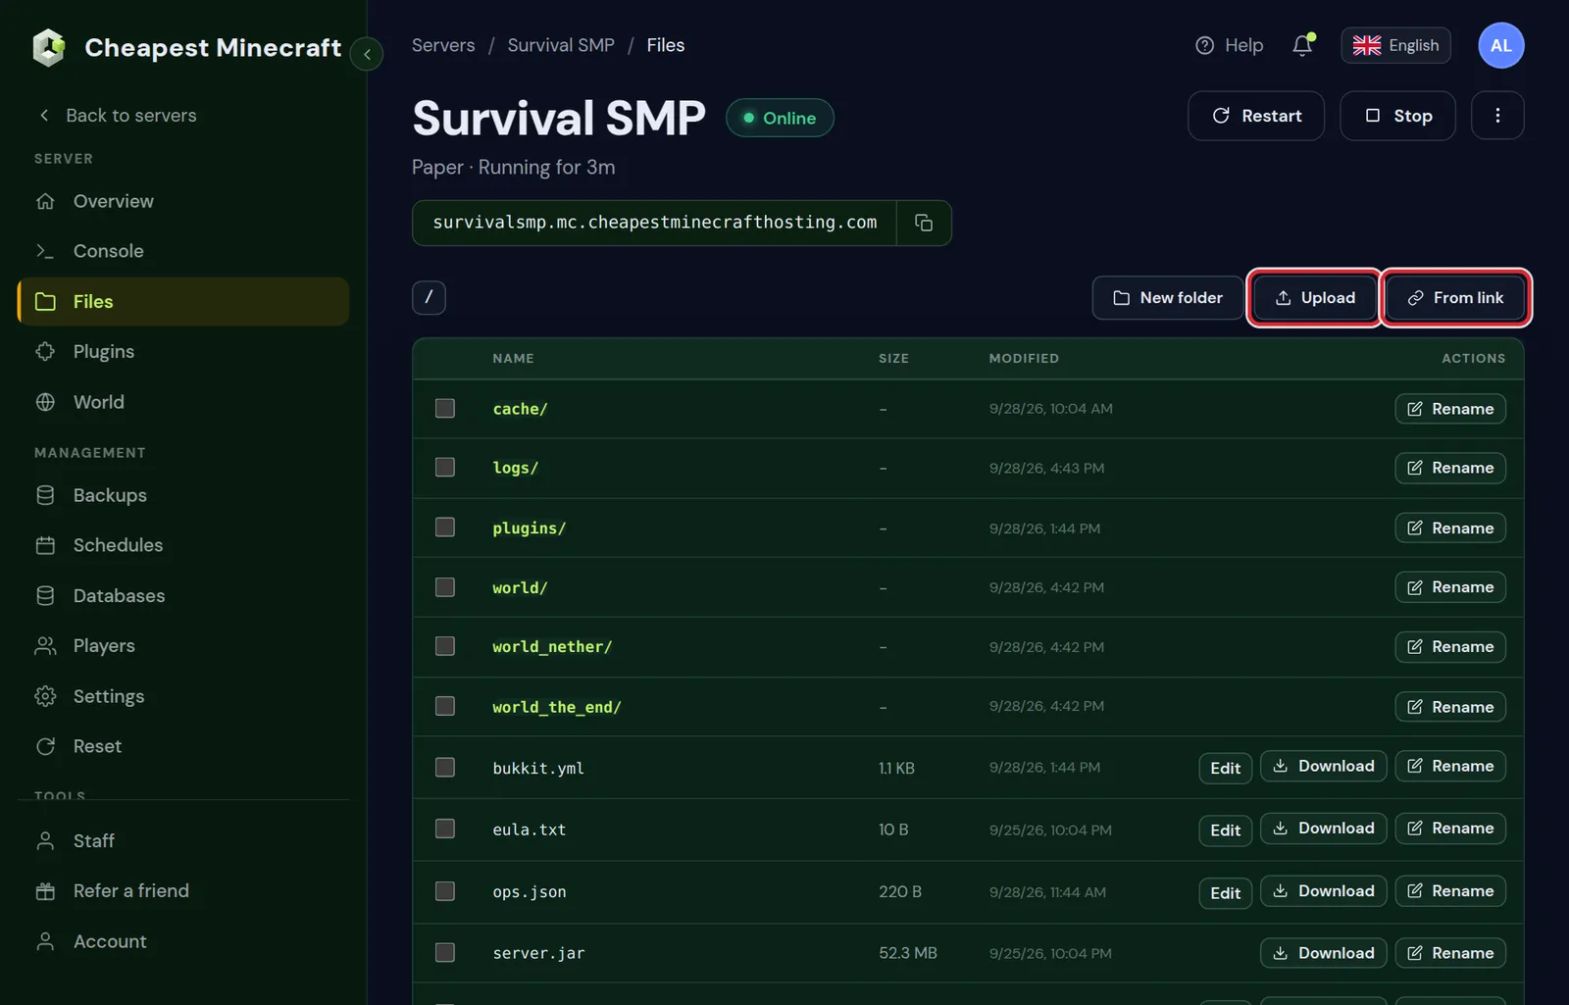1569x1005 pixels.
Task: Open the cache/ folder
Action: click(520, 409)
